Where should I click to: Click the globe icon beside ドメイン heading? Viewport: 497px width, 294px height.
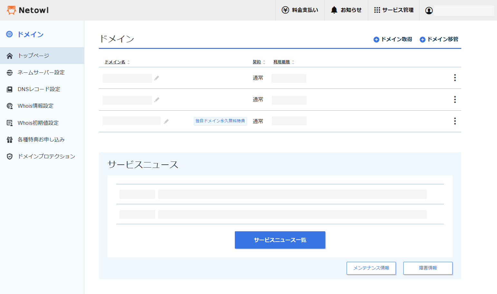point(9,34)
